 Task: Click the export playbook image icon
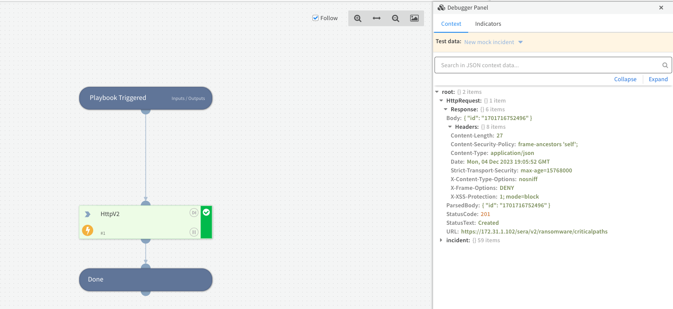tap(414, 18)
